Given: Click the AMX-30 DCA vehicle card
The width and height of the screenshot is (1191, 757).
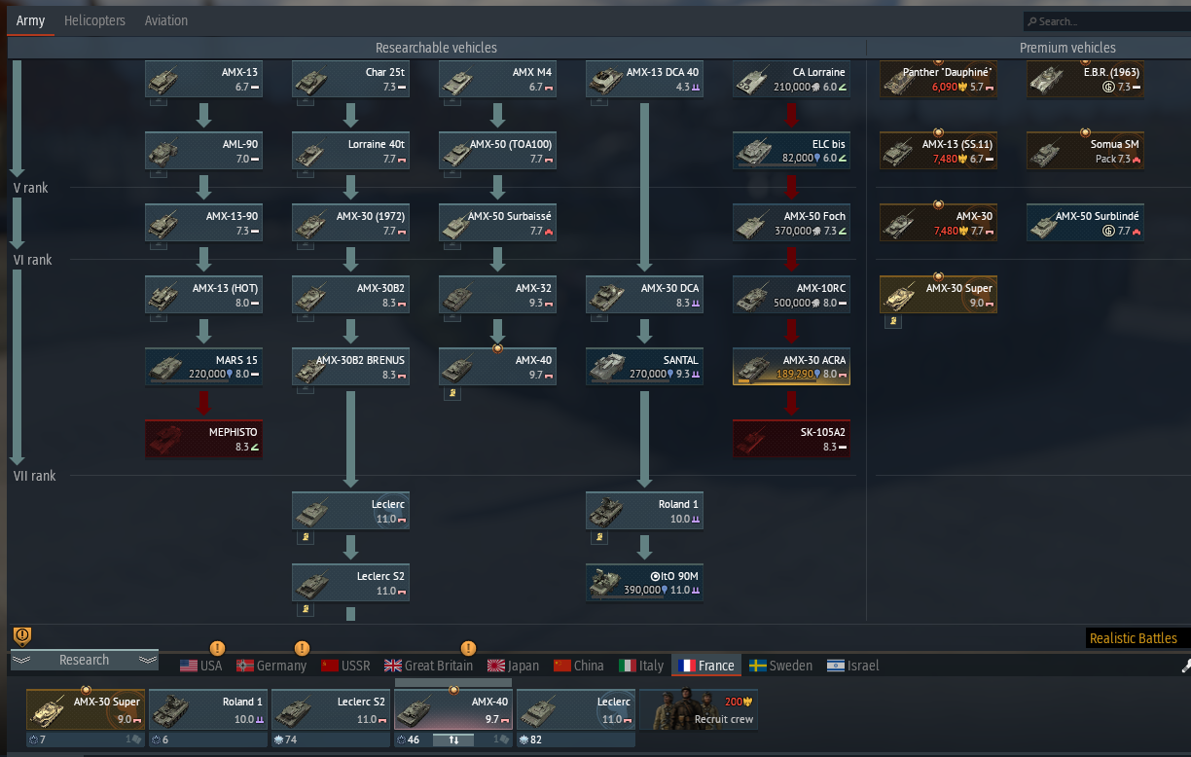Looking at the screenshot, I should (x=644, y=295).
